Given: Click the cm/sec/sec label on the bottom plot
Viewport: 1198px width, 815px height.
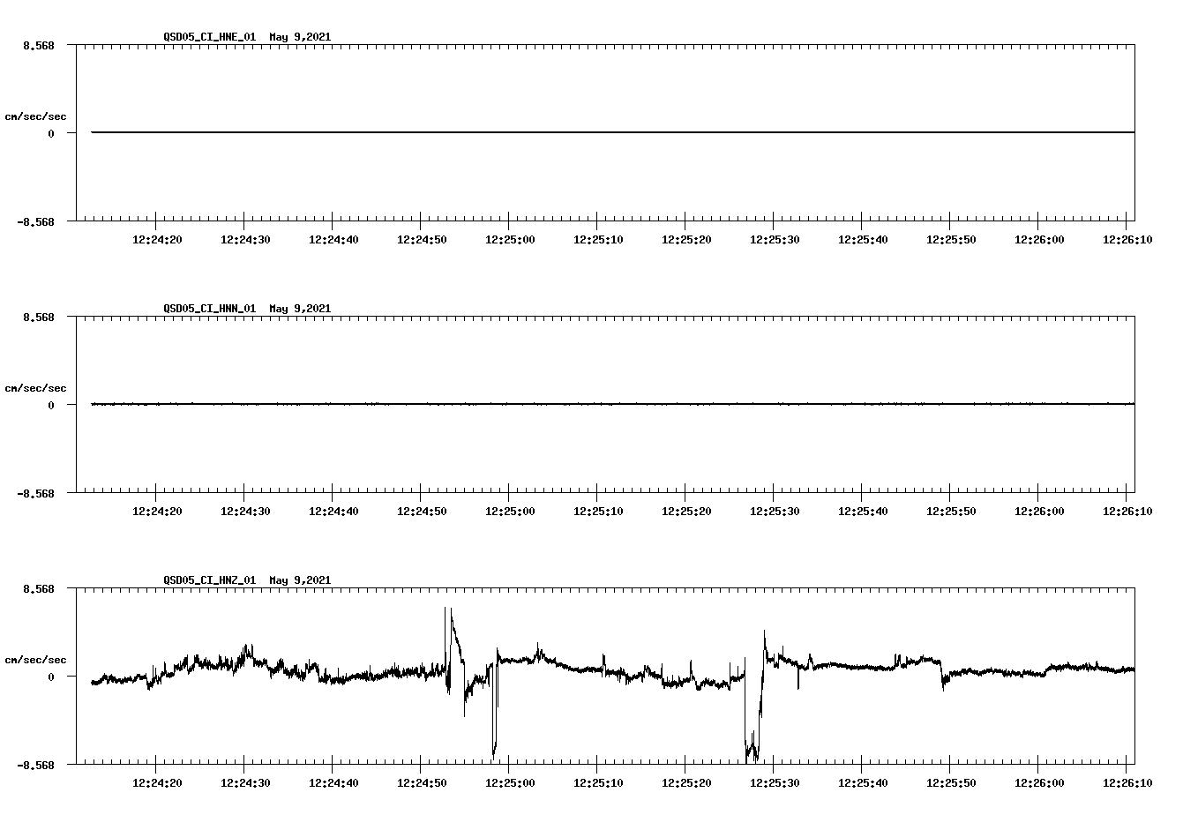Looking at the screenshot, I should (36, 659).
